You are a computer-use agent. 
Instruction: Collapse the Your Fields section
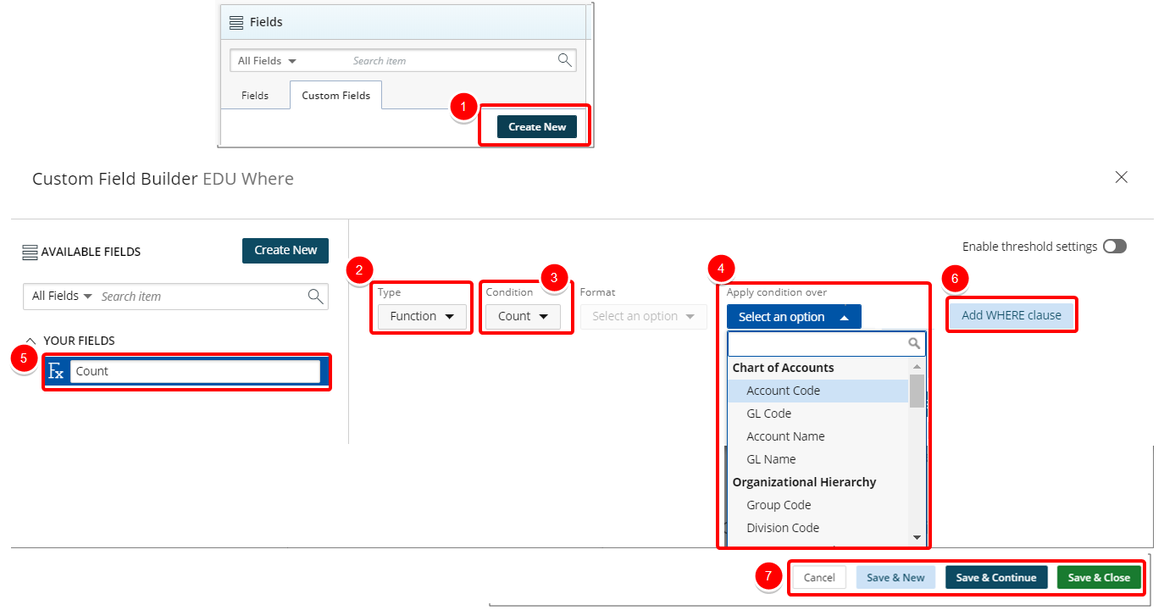click(31, 341)
